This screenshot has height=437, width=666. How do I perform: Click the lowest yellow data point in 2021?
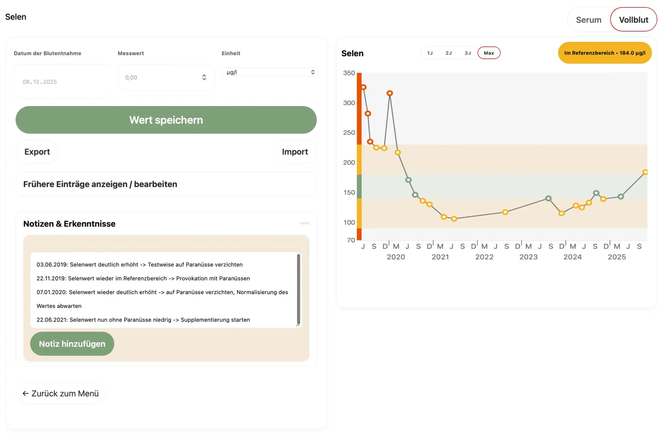[x=454, y=218]
